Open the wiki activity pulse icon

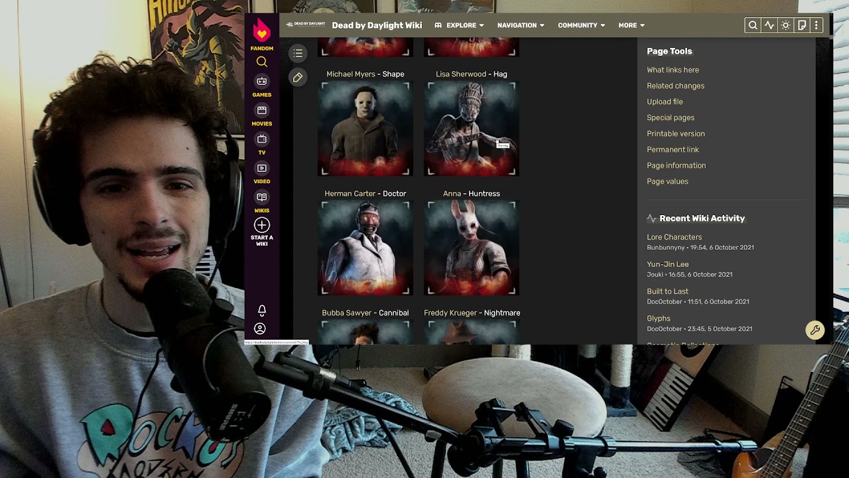click(x=769, y=25)
